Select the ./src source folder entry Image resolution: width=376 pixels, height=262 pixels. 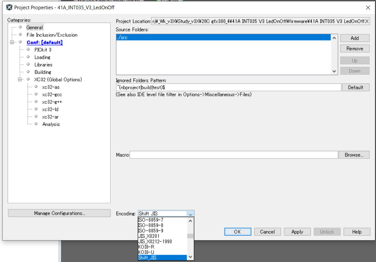223,37
